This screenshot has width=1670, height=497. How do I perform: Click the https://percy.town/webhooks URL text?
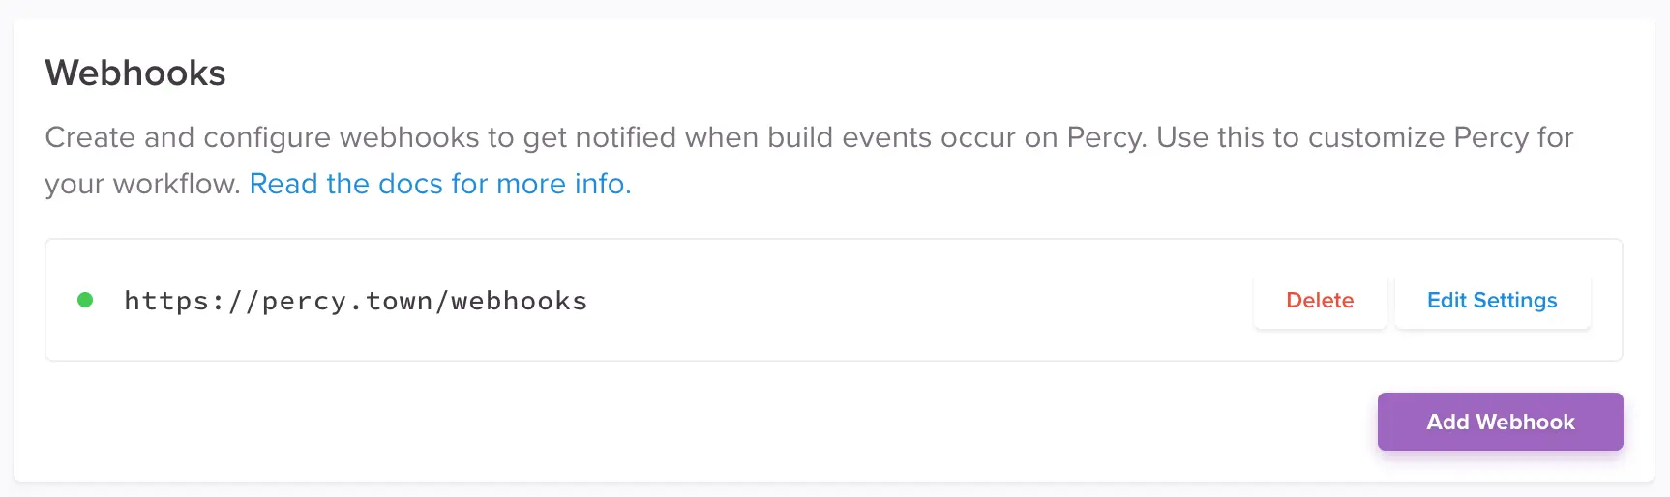(x=355, y=301)
